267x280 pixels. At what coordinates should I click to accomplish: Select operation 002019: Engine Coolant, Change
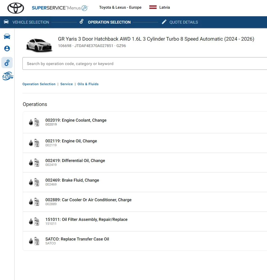[x=145, y=122]
